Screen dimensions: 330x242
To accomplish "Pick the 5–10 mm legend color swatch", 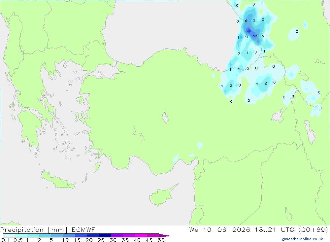I will pyautogui.click(x=57, y=235).
